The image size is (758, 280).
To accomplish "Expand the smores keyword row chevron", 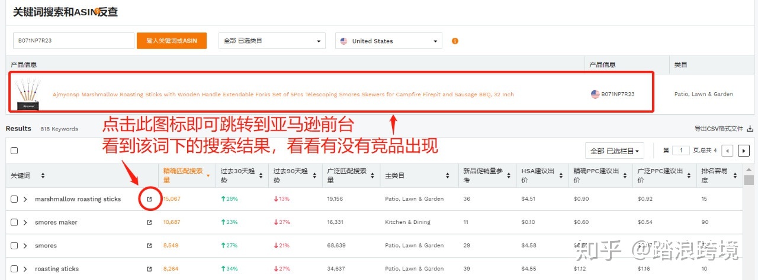I will (25, 246).
